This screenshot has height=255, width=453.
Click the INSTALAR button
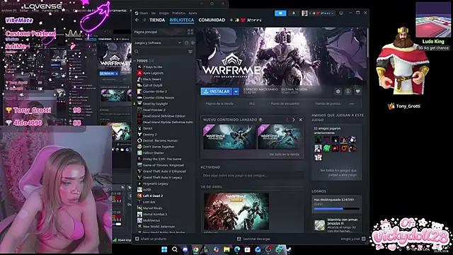pos(217,91)
